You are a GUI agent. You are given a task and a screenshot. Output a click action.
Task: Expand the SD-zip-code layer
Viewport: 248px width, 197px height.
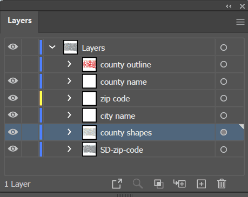pos(69,149)
